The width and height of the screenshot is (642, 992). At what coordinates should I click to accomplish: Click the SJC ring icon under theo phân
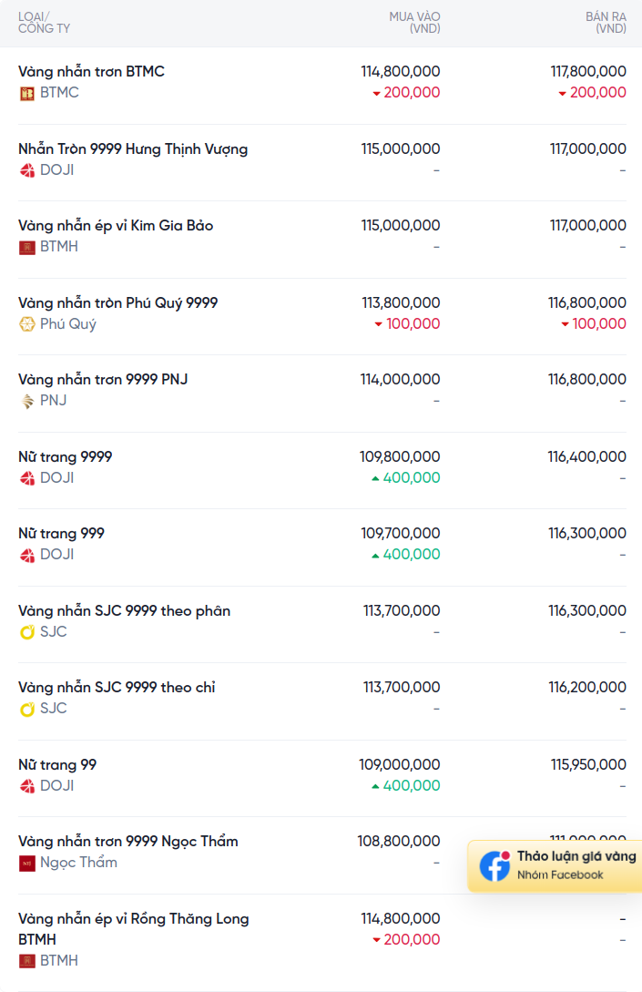26,632
